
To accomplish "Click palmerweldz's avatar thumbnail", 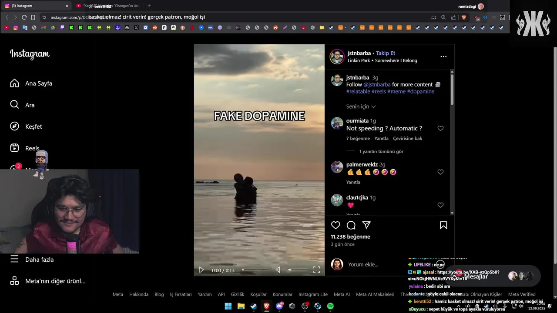I will point(337,167).
